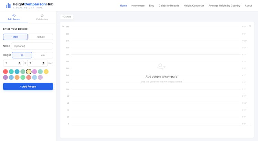Viewport: 258px width, 141px height.
Task: Open the Celebrities tab with star icon
Action: coord(42,17)
